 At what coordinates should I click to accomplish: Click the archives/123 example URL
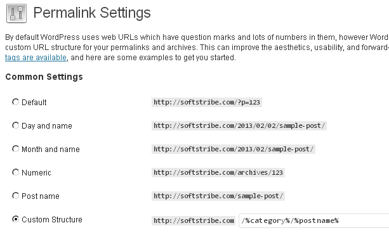[x=218, y=172]
